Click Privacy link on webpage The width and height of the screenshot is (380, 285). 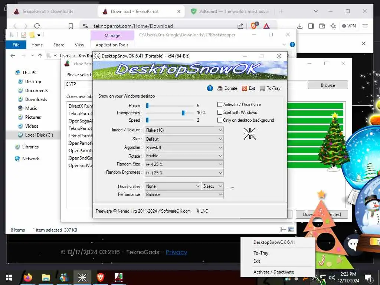176,252
